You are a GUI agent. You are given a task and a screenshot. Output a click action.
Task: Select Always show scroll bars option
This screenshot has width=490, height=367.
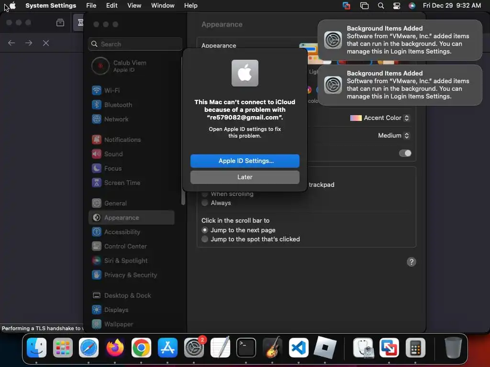[205, 203]
